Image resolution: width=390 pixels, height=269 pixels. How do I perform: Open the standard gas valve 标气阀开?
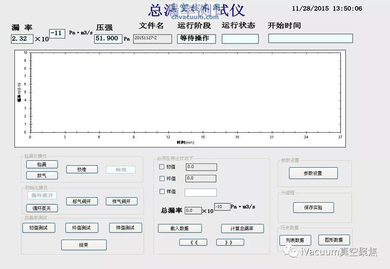click(82, 201)
